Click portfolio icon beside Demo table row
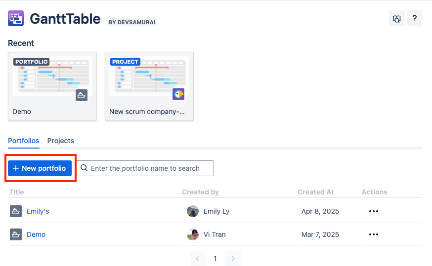 [16, 234]
